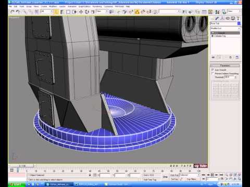Open the selection filter dropdown

click(47, 11)
